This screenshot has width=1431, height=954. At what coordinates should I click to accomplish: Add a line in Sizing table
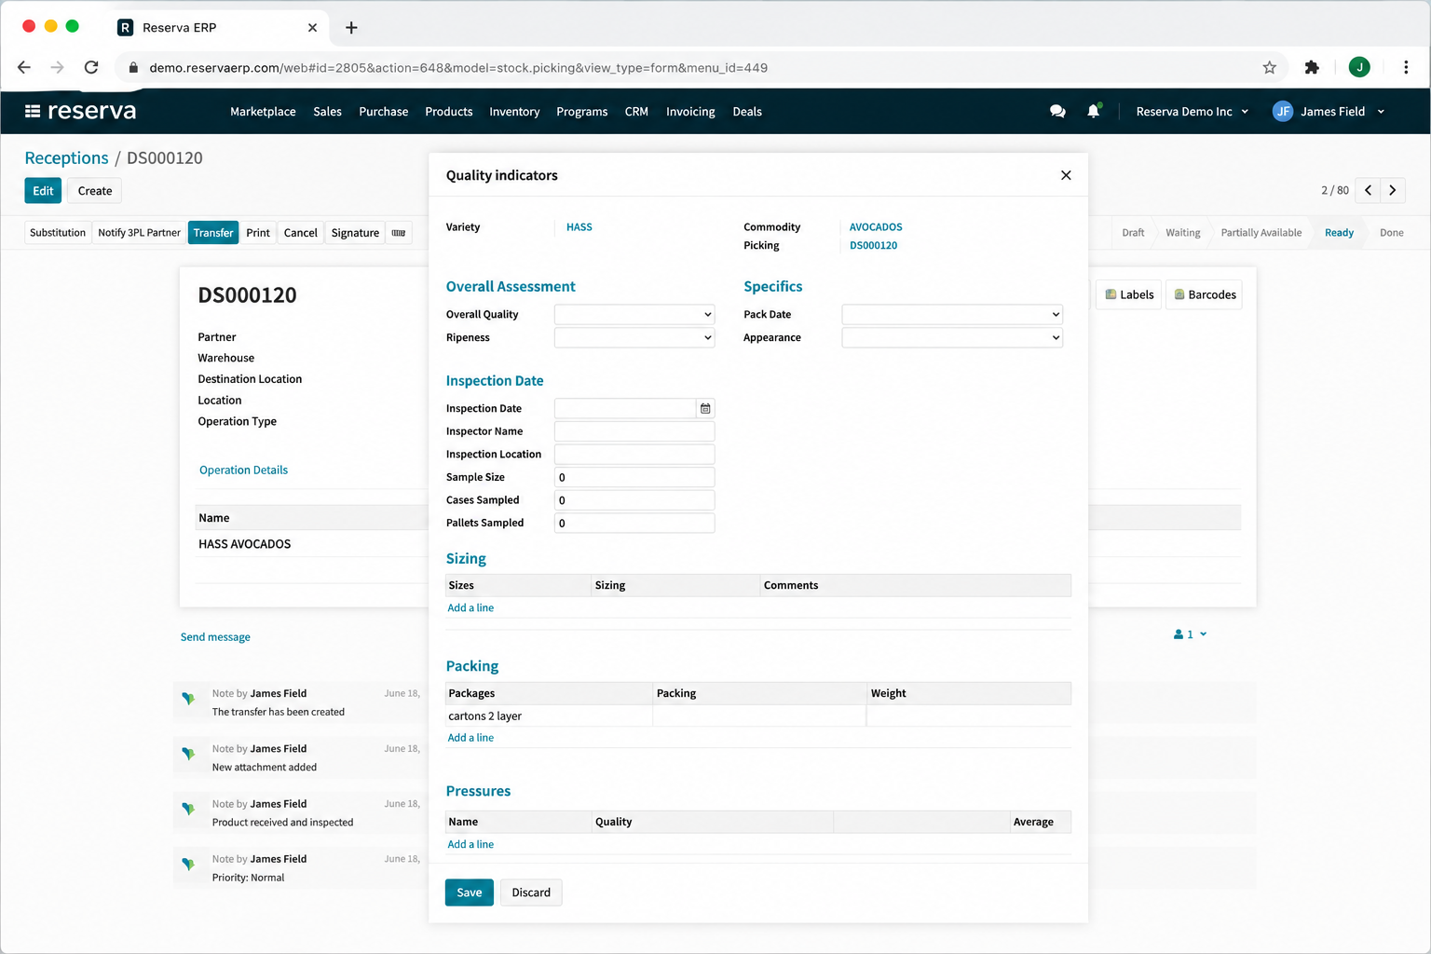[470, 607]
